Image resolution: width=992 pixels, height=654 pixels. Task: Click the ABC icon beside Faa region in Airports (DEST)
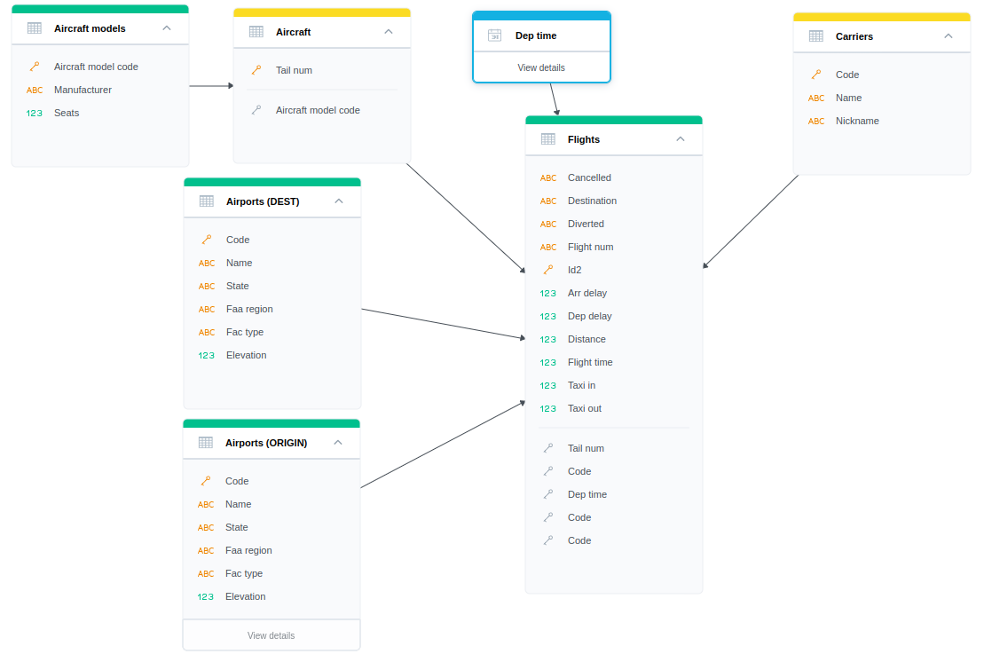(206, 309)
